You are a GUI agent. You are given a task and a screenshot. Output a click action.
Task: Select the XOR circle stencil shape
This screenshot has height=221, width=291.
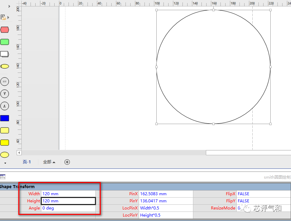[x=5, y=82]
